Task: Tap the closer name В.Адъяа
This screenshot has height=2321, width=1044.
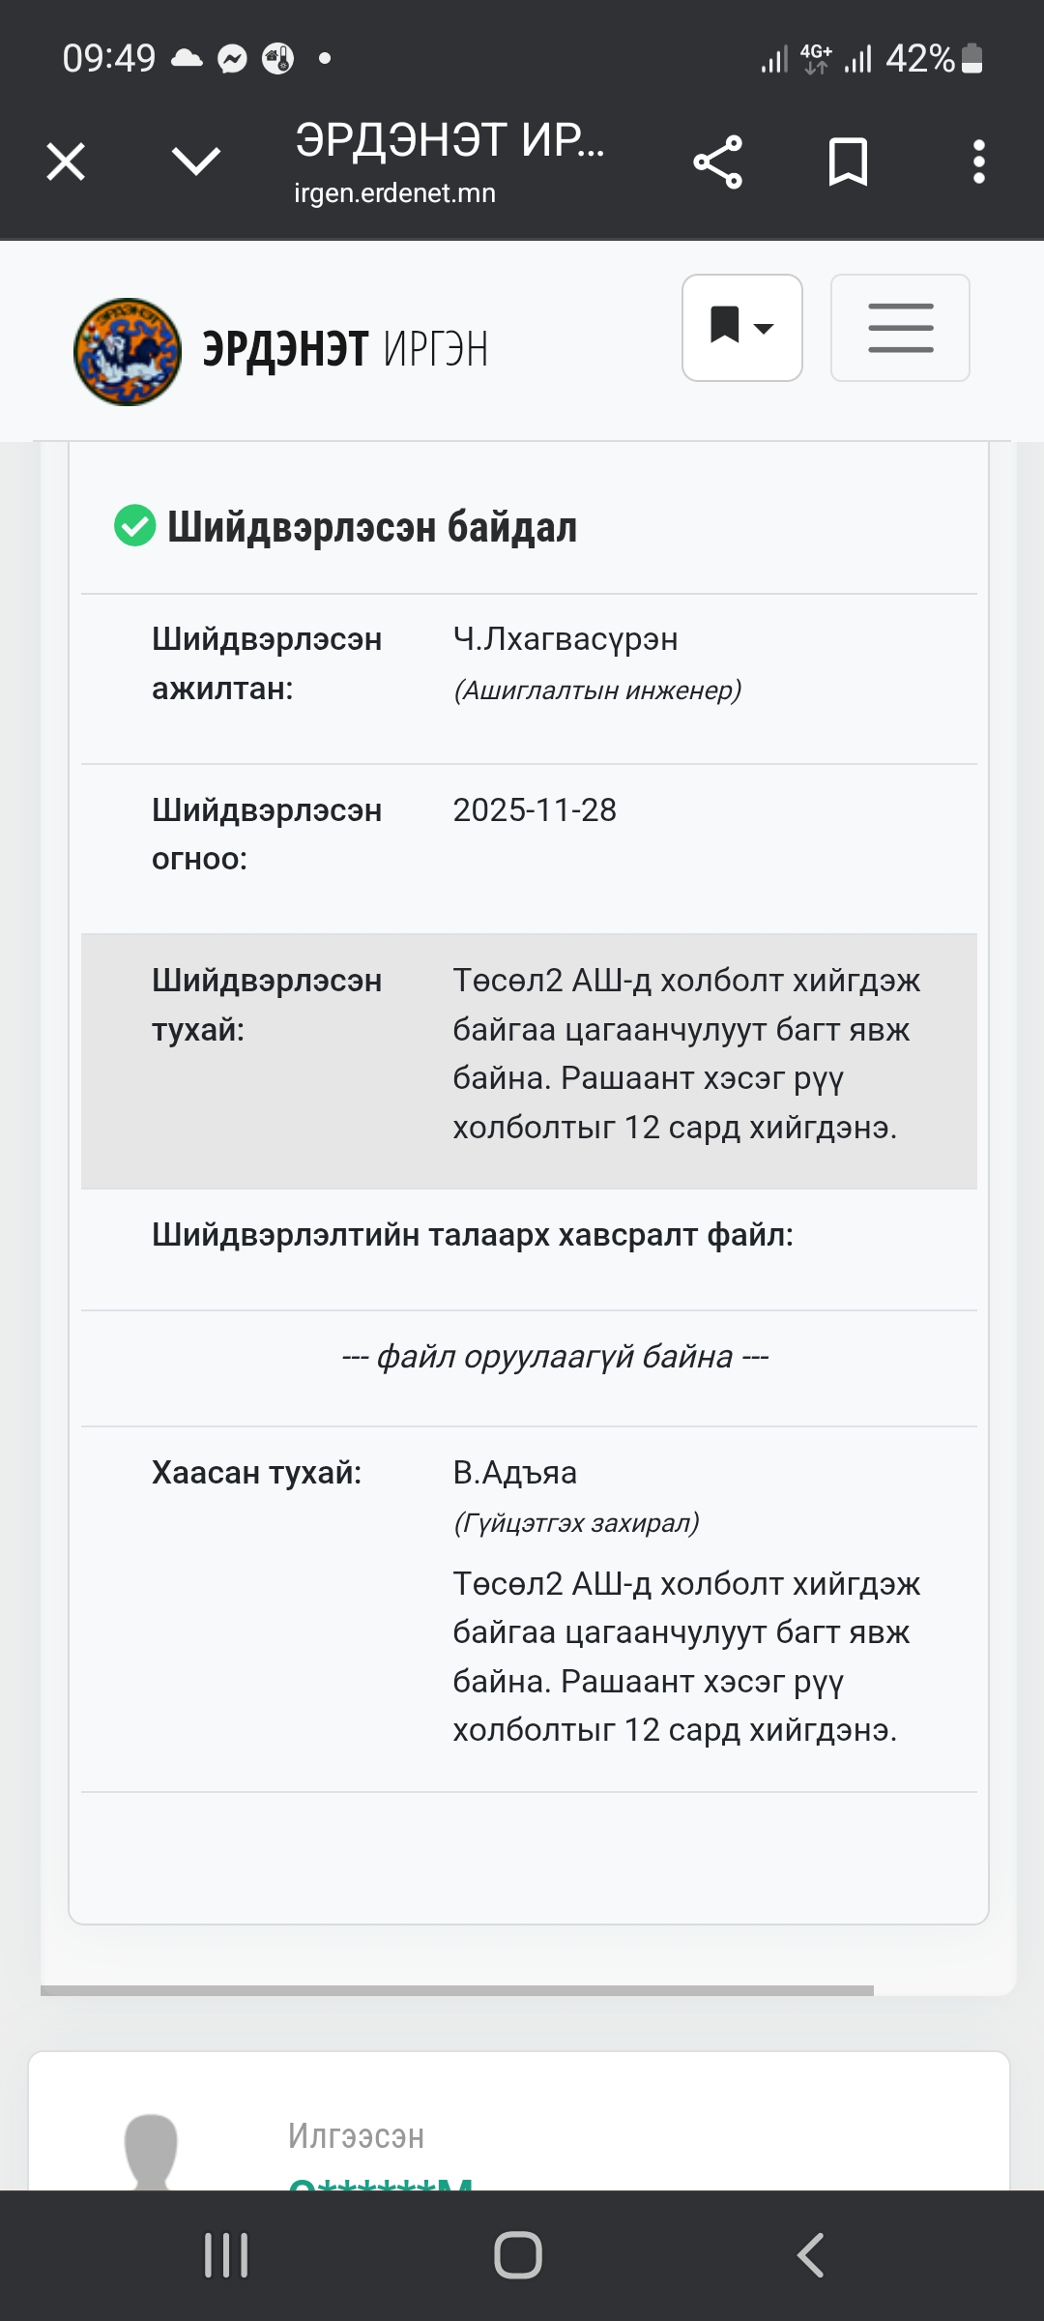Action: [514, 1473]
